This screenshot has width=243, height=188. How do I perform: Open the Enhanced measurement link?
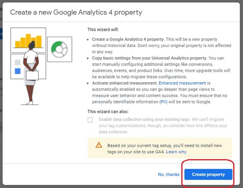pyautogui.click(x=182, y=83)
